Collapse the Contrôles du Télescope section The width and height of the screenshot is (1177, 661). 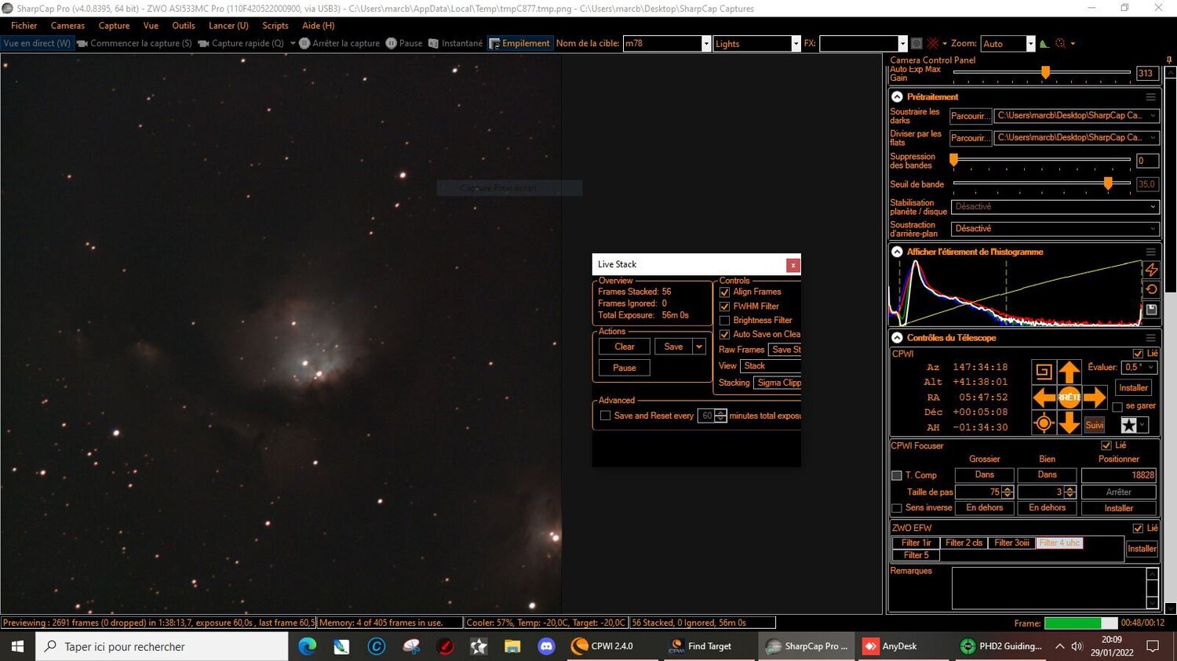point(897,338)
